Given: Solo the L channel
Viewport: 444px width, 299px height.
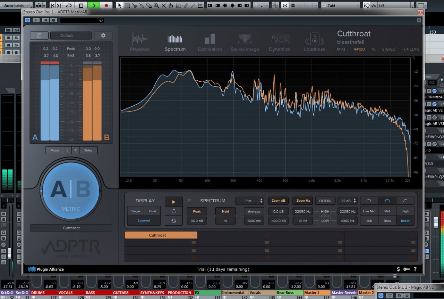Looking at the screenshot, I should (67, 150).
